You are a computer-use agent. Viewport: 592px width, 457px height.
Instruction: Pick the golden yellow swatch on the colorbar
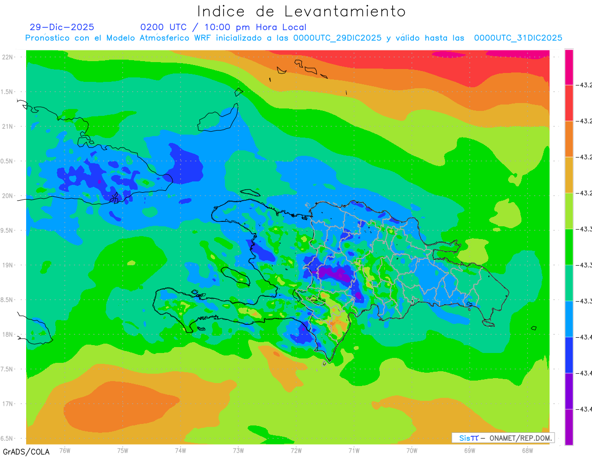(569, 175)
